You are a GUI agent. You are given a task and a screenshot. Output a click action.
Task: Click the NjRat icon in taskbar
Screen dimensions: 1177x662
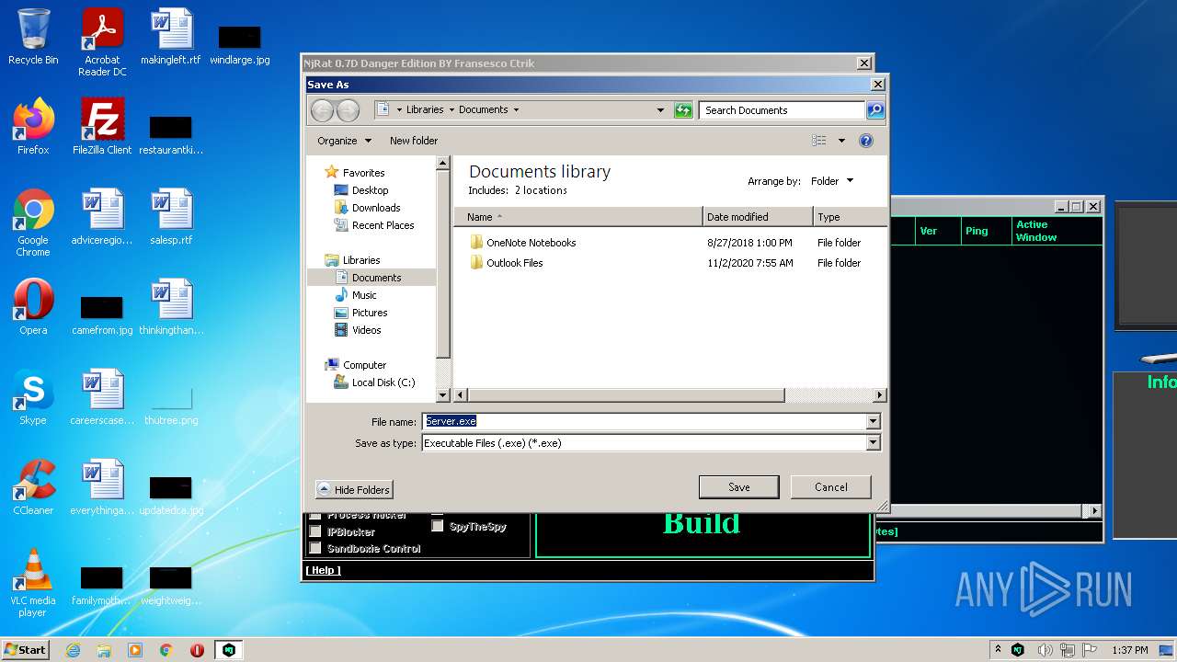[228, 650]
